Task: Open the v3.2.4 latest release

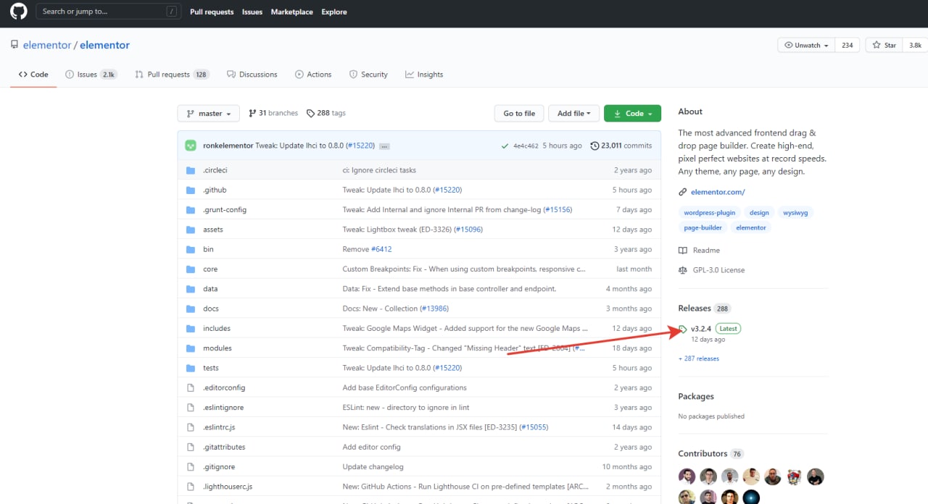Action: (701, 329)
